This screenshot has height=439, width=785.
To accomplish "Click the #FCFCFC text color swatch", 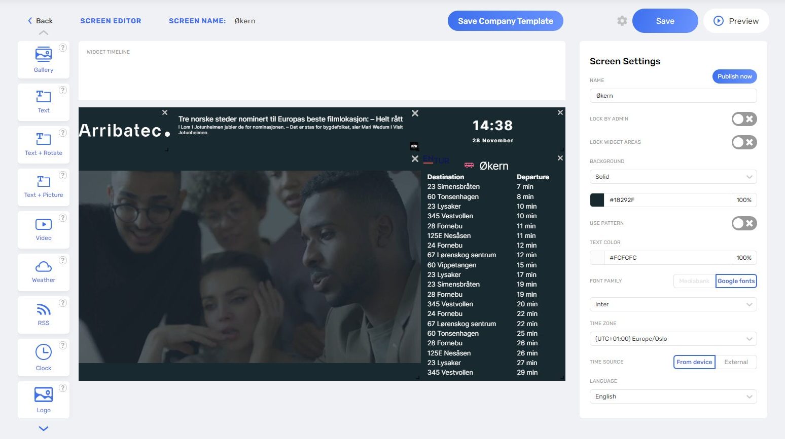I will click(x=597, y=258).
